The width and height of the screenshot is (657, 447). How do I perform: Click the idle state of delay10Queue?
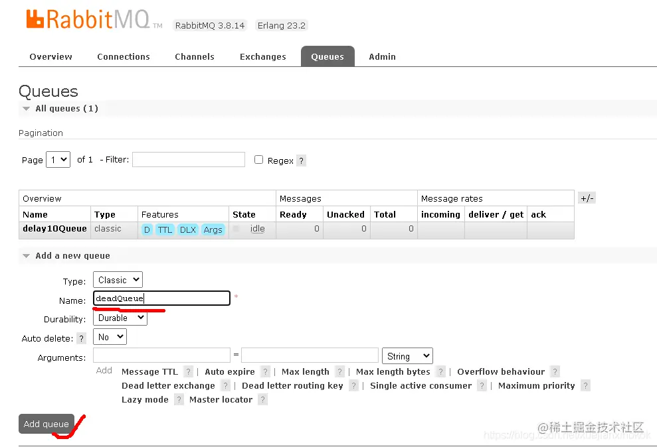(257, 229)
